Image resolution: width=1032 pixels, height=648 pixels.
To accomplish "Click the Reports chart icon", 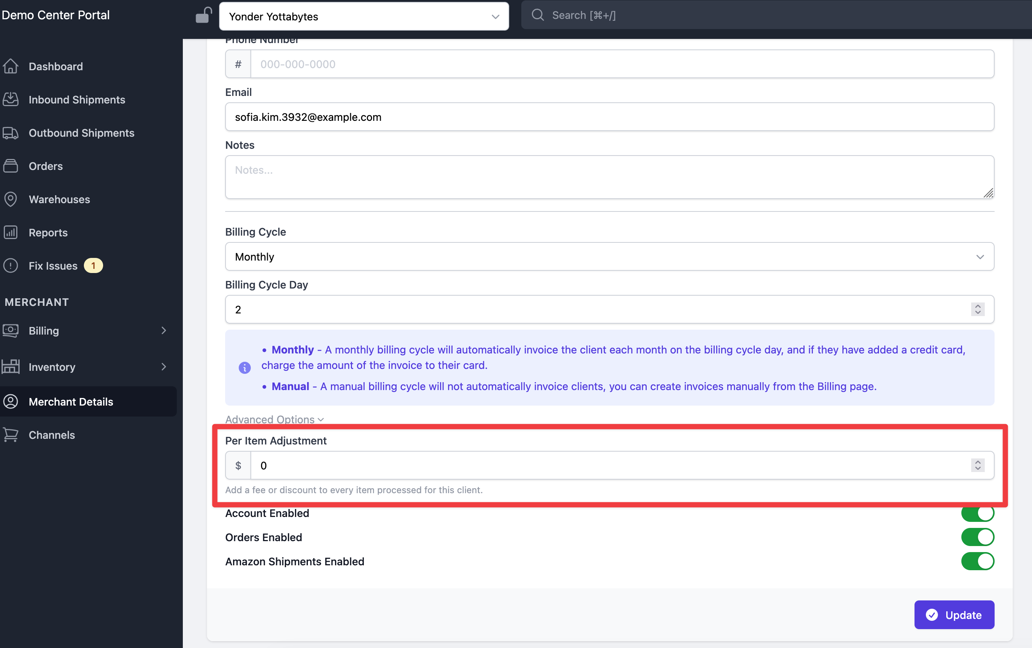I will (11, 232).
